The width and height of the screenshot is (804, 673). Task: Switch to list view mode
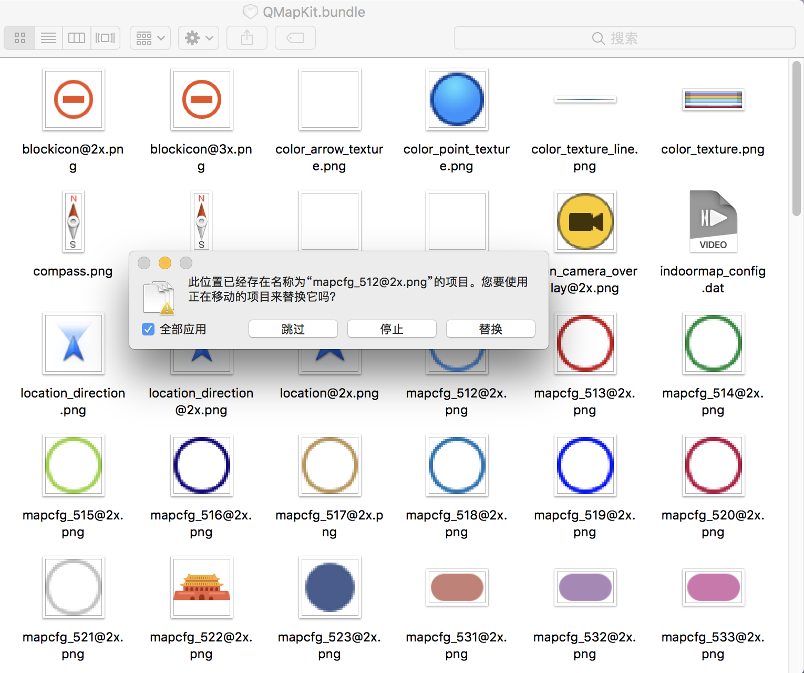point(48,38)
